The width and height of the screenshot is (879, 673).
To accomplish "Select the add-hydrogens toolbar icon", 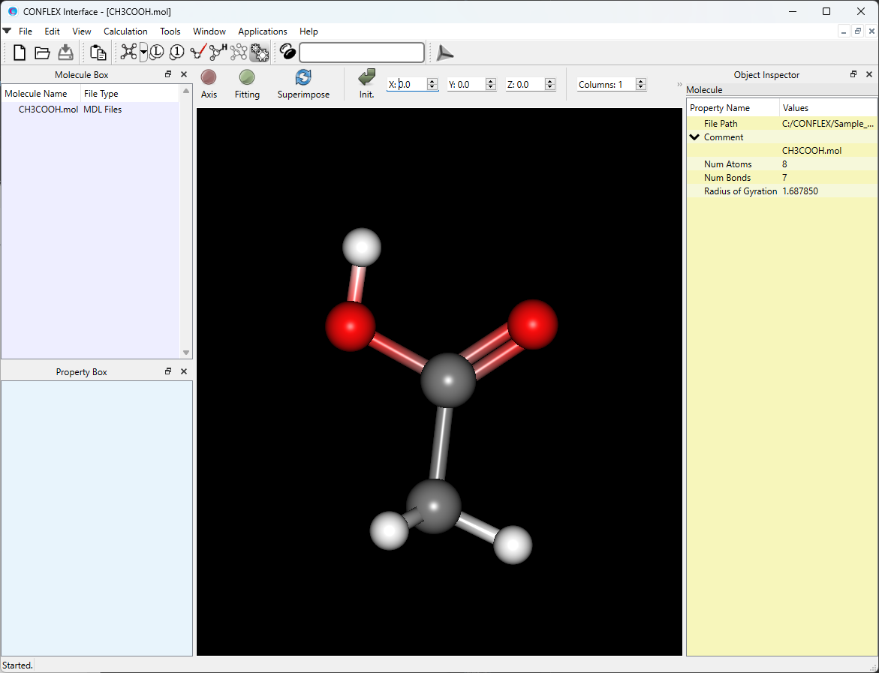I will tap(218, 53).
